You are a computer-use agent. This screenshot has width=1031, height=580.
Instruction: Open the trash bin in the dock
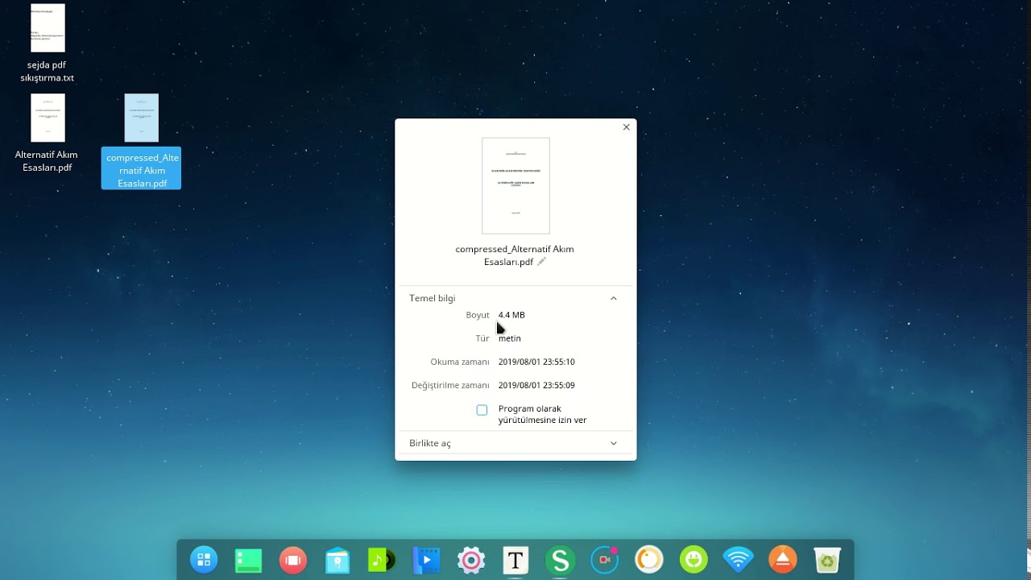tap(827, 560)
